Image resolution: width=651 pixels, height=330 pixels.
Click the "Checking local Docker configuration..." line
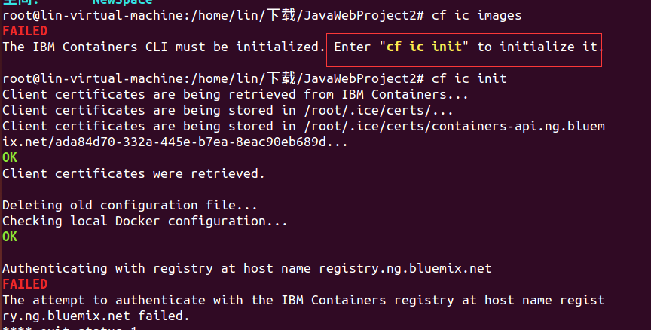pos(145,221)
